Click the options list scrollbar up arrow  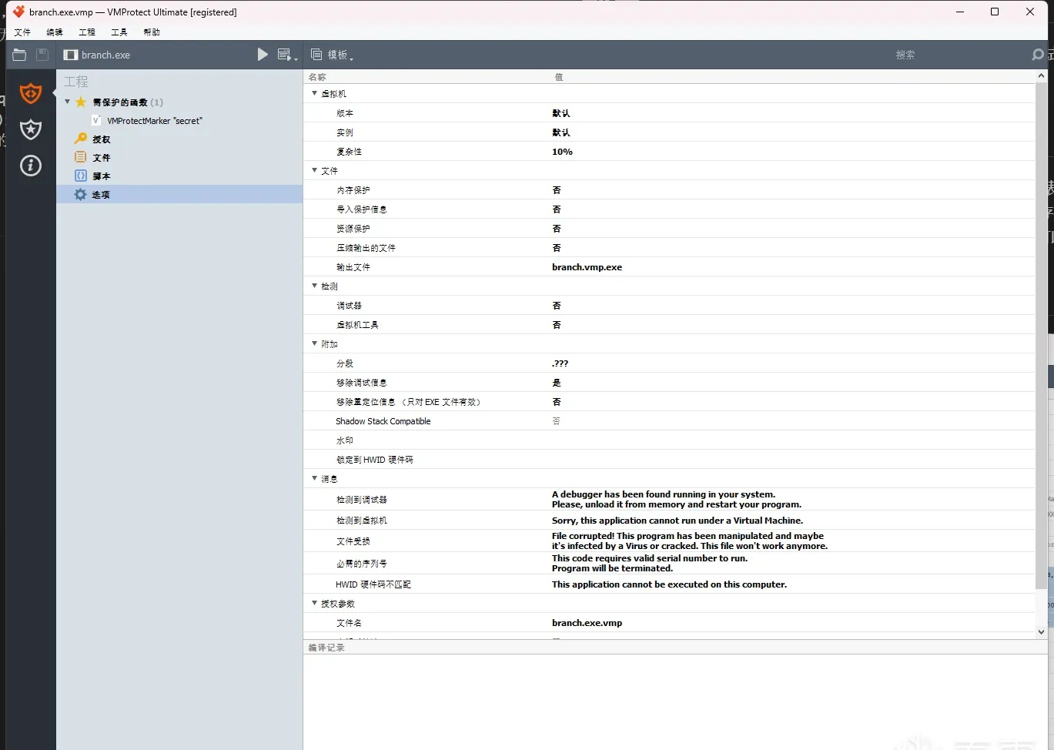pyautogui.click(x=1041, y=76)
